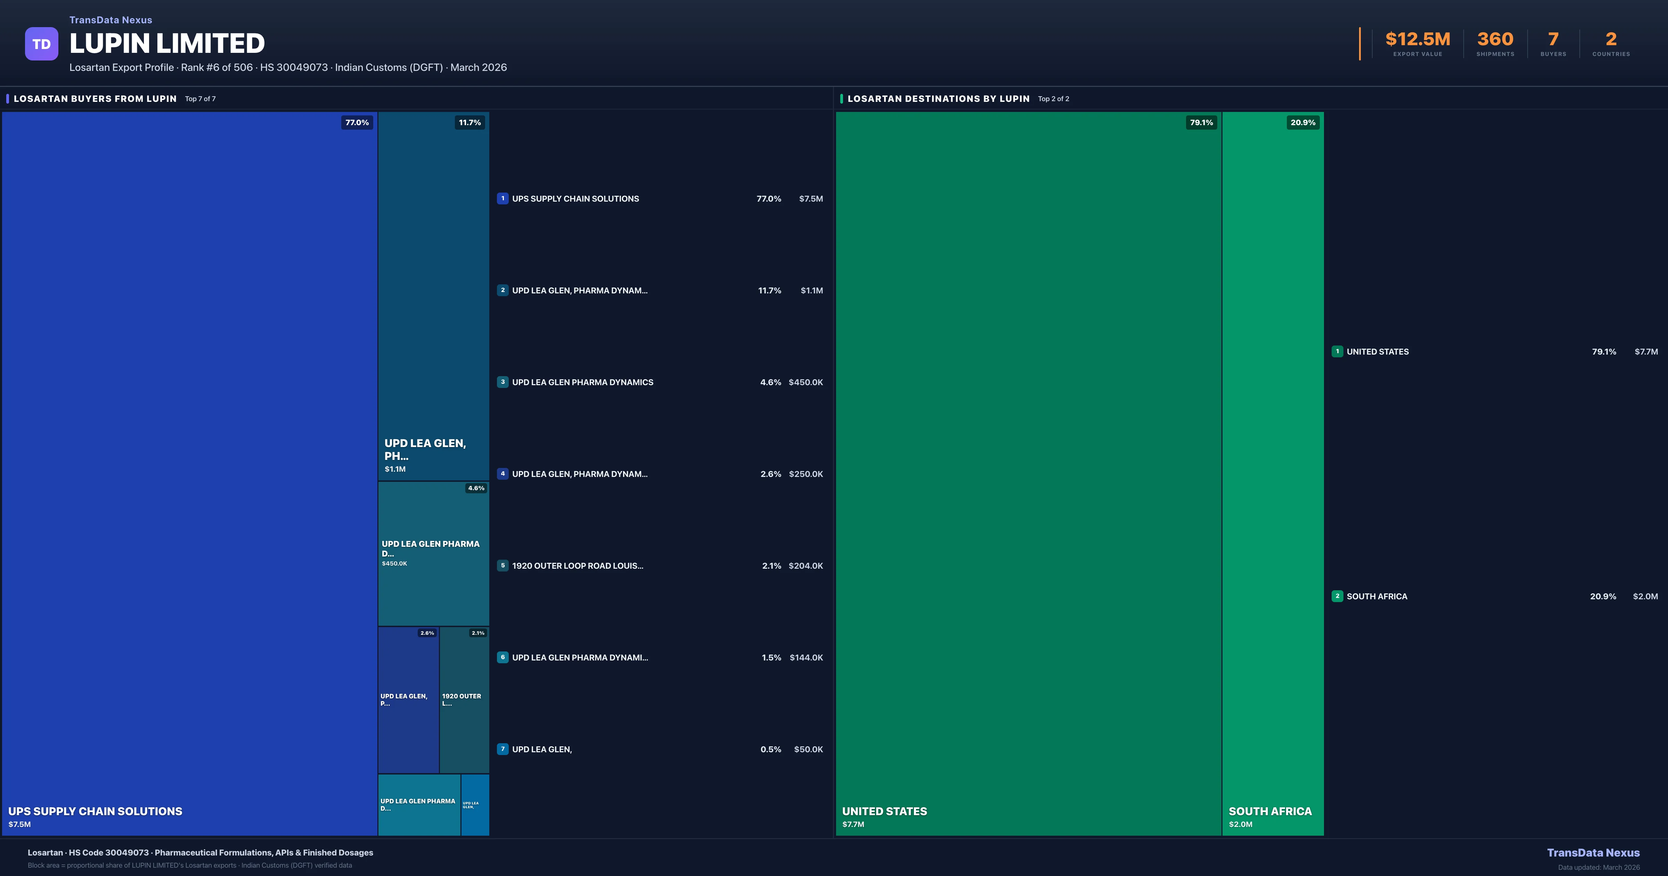Click green badge 2 beside South Africa
The height and width of the screenshot is (876, 1668).
coord(1337,596)
